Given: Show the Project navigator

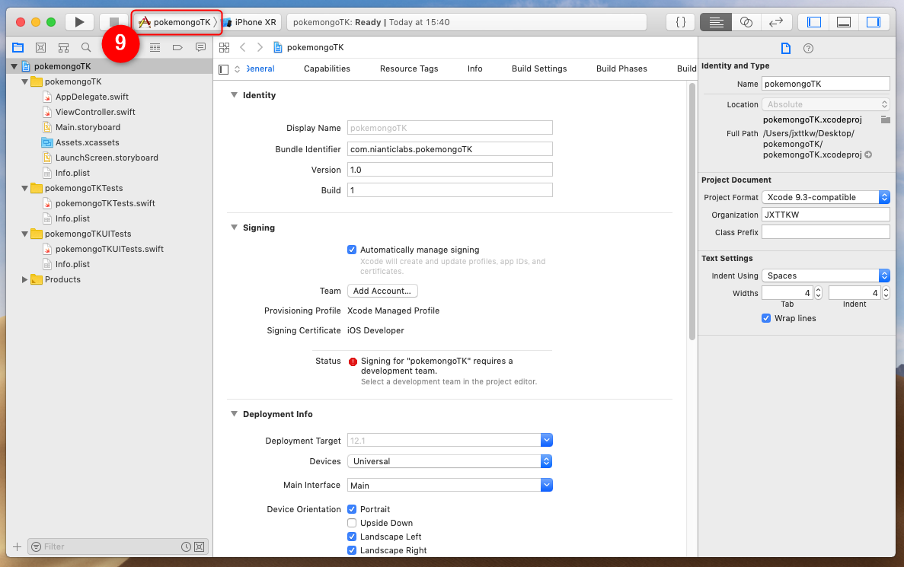Looking at the screenshot, I should pos(18,47).
